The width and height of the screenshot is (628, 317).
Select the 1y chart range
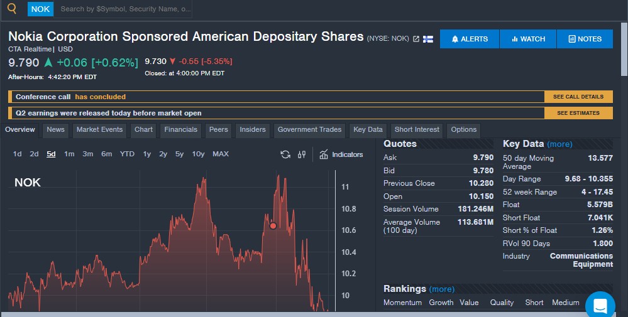(147, 154)
